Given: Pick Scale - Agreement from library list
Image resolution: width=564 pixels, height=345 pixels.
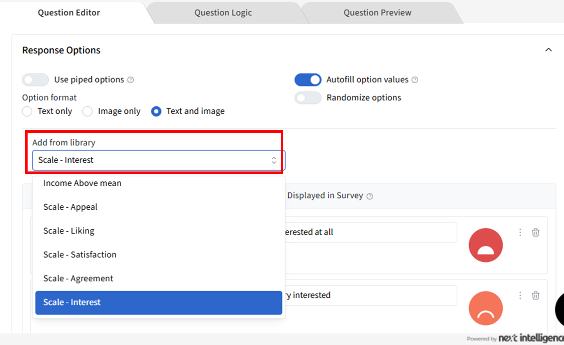Looking at the screenshot, I should (x=78, y=279).
